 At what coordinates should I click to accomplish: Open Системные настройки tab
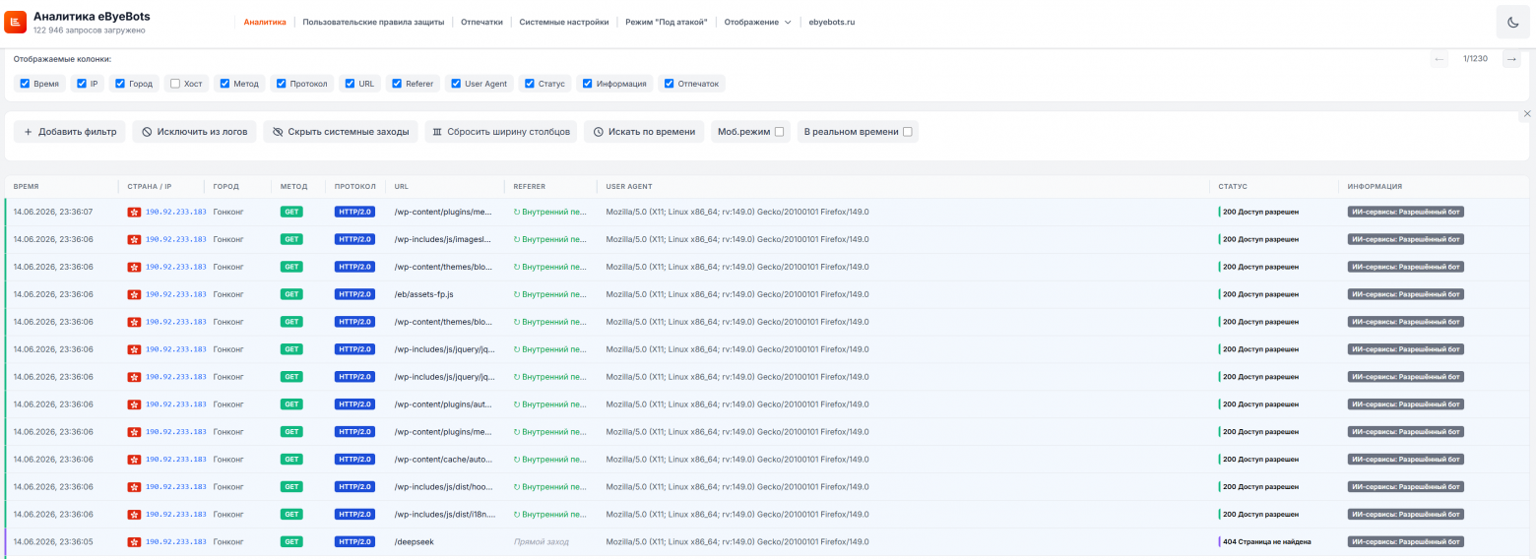pyautogui.click(x=564, y=22)
